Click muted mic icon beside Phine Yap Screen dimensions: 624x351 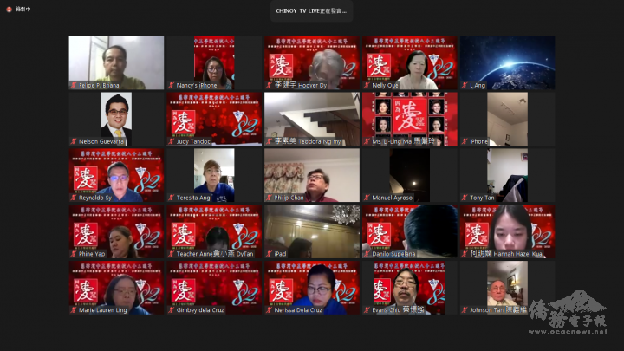[74, 254]
